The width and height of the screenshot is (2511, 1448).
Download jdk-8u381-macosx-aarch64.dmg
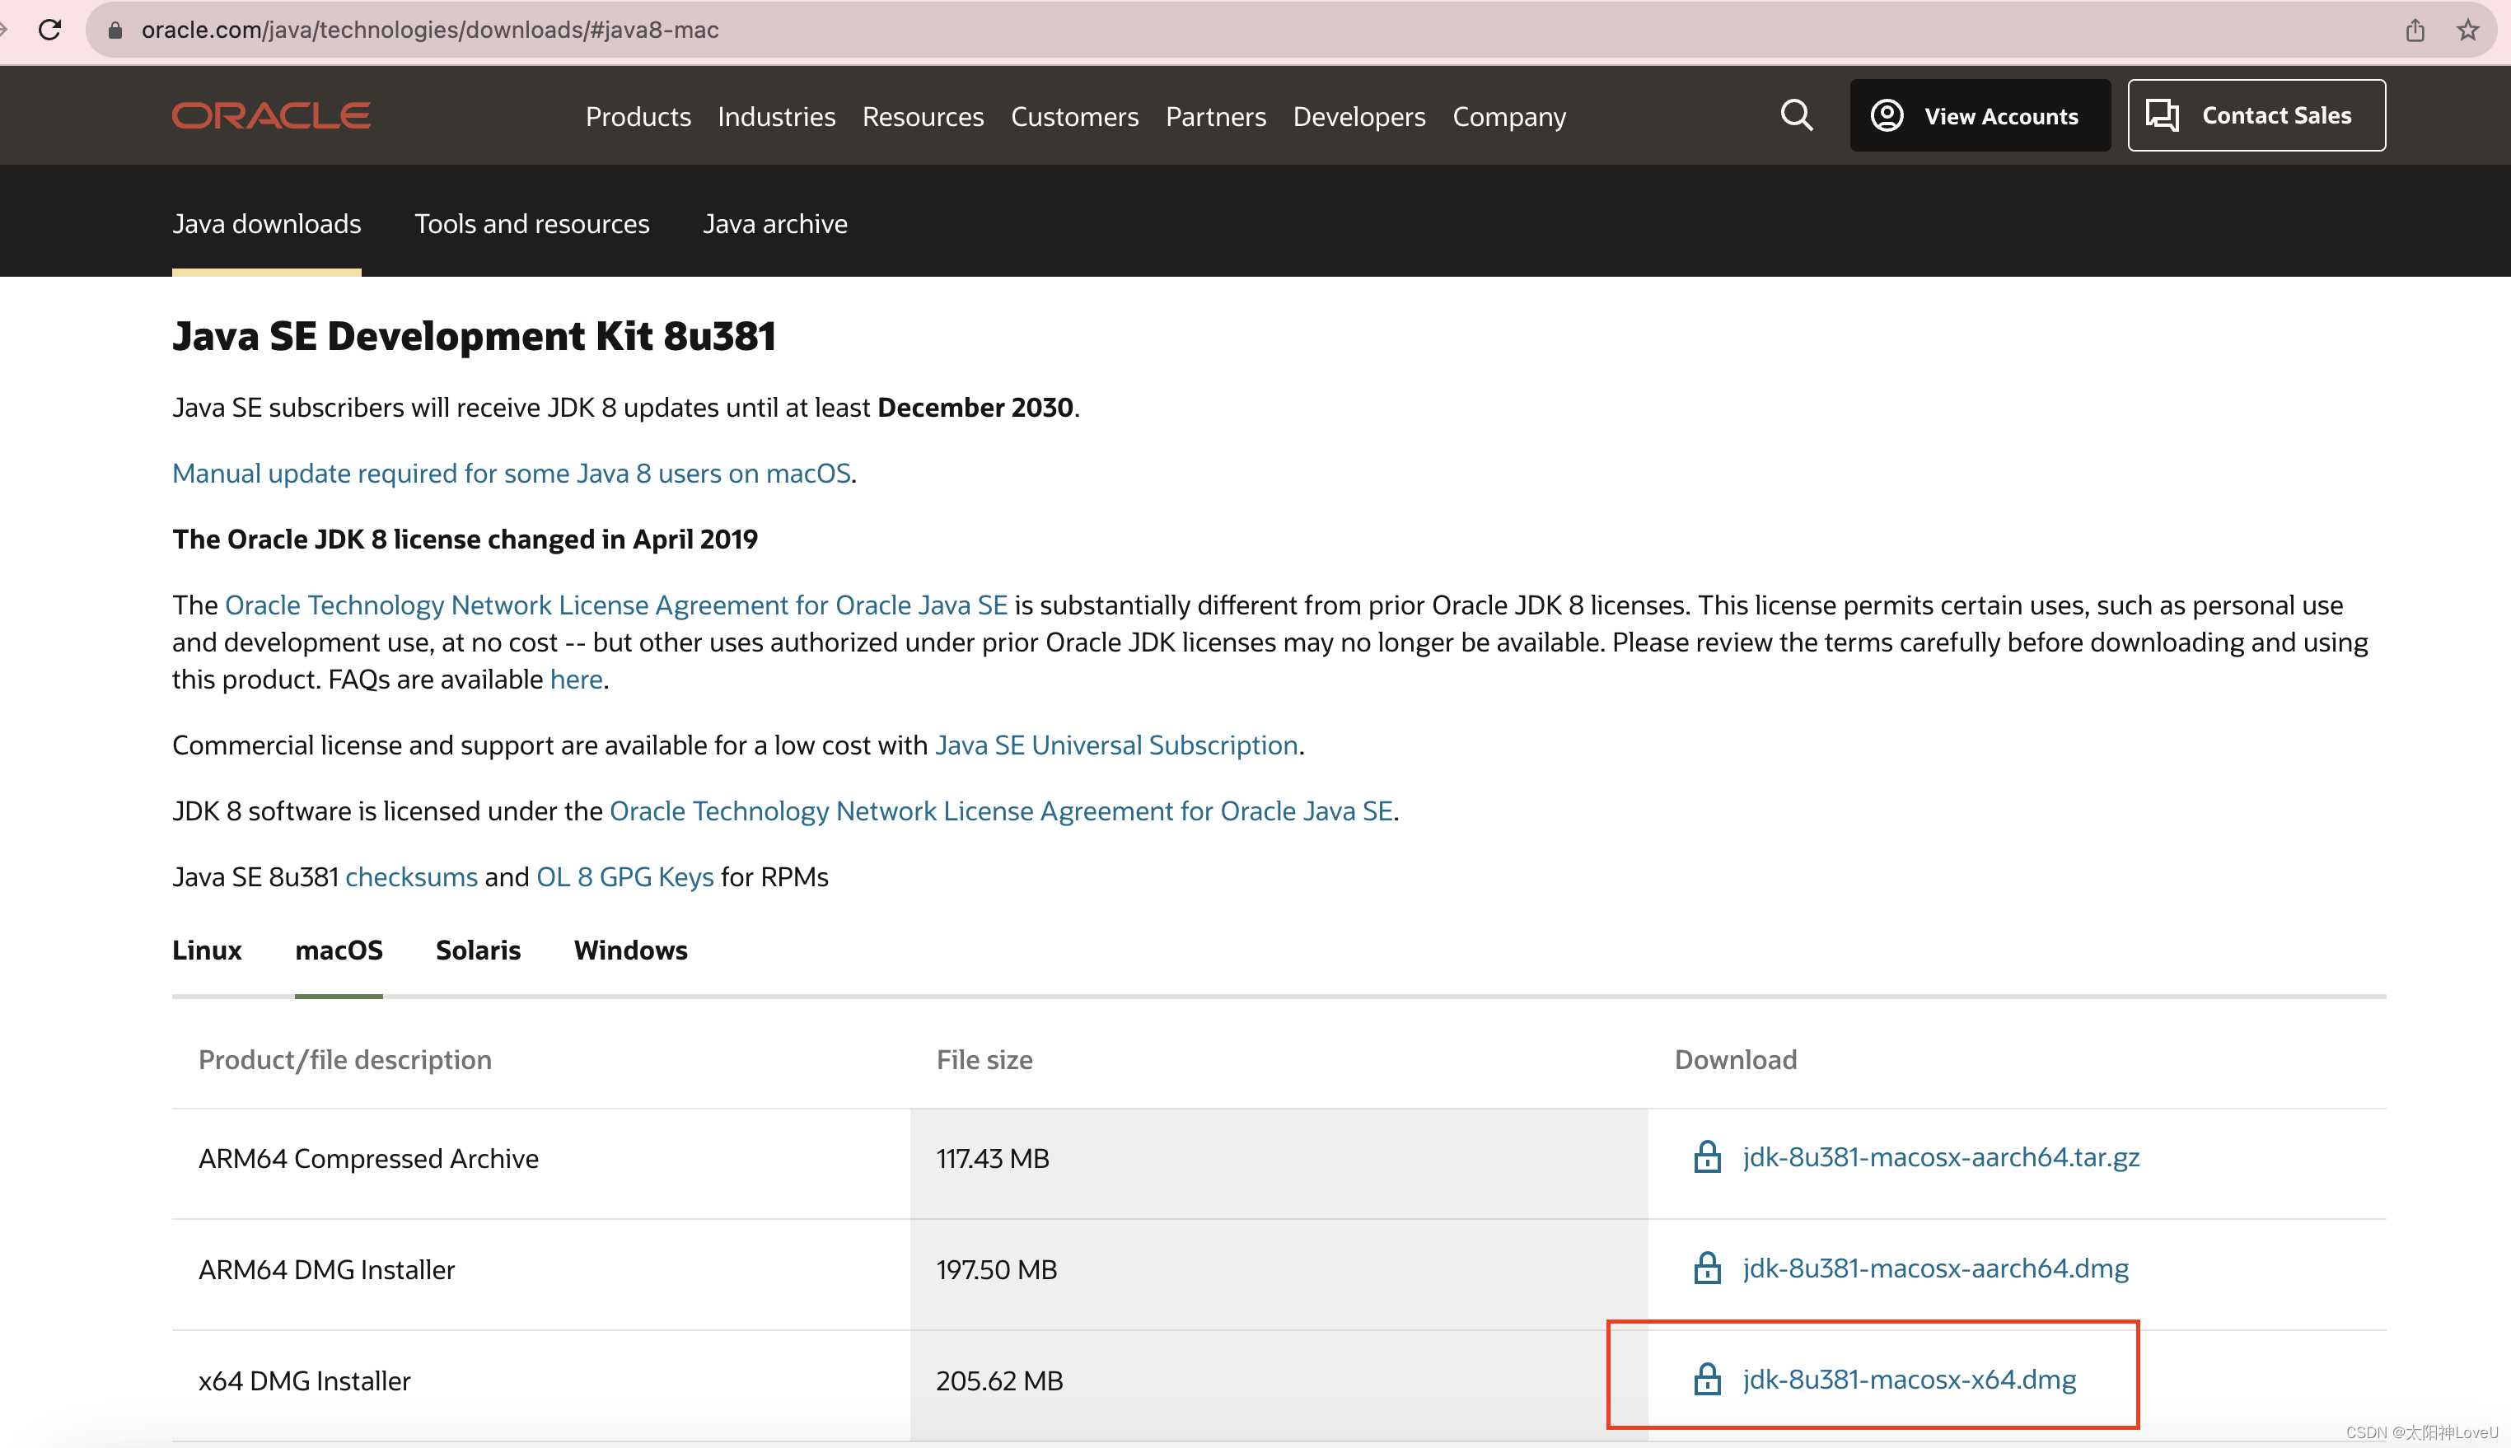tap(1936, 1269)
